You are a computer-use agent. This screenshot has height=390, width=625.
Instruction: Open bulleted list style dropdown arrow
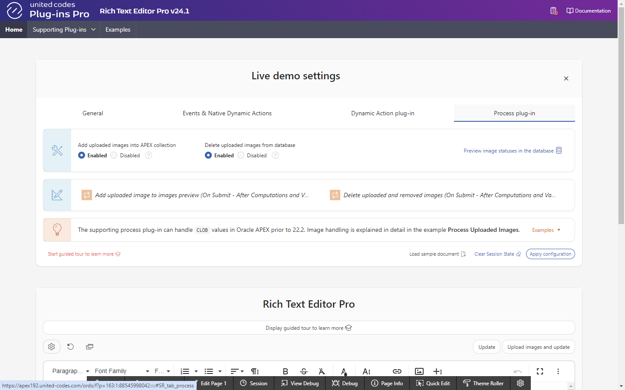(x=220, y=371)
